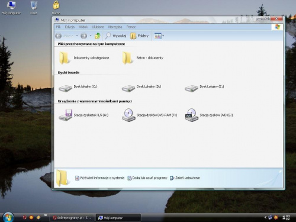
Task: Open the forward history dropdown arrow
Action: [x=91, y=36]
